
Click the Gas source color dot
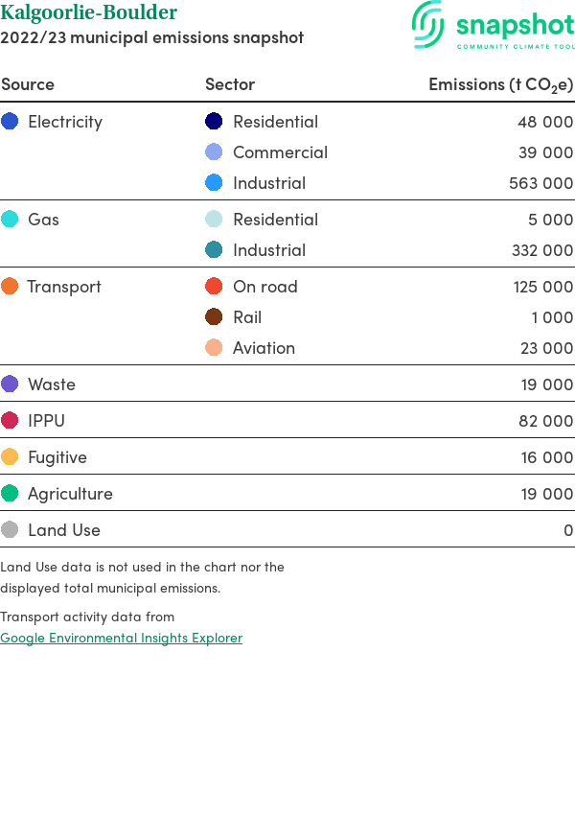(10, 219)
